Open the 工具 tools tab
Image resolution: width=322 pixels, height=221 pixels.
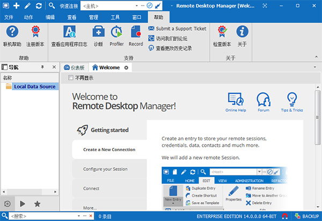115,17
